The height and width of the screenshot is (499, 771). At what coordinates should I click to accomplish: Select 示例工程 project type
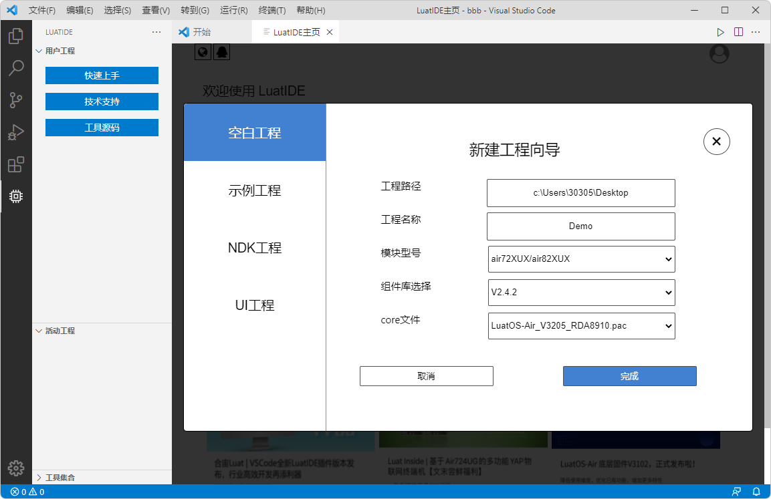point(255,190)
